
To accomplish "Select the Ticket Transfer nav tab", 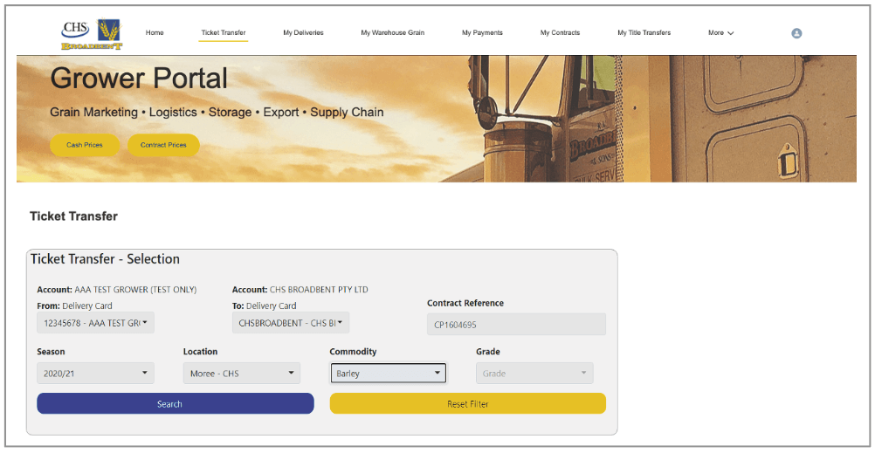I will pos(224,33).
